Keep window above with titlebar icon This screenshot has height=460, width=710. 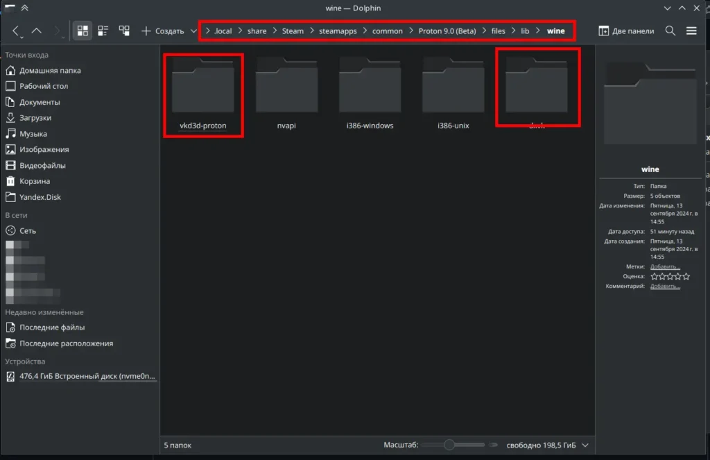click(x=25, y=8)
